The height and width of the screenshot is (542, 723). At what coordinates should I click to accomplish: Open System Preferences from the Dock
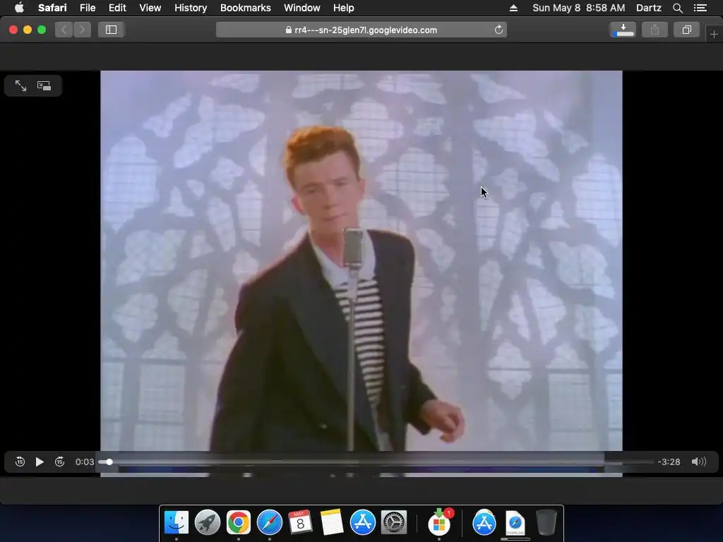point(393,523)
